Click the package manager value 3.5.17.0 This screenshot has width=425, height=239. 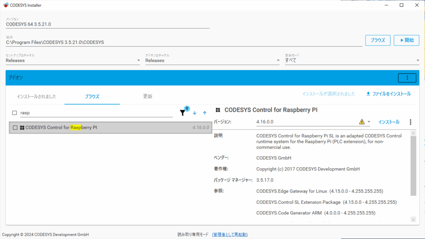point(265,180)
